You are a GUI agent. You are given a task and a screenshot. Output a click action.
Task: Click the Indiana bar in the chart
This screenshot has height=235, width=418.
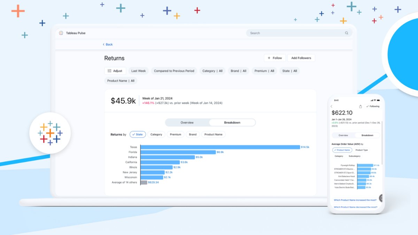(168, 157)
